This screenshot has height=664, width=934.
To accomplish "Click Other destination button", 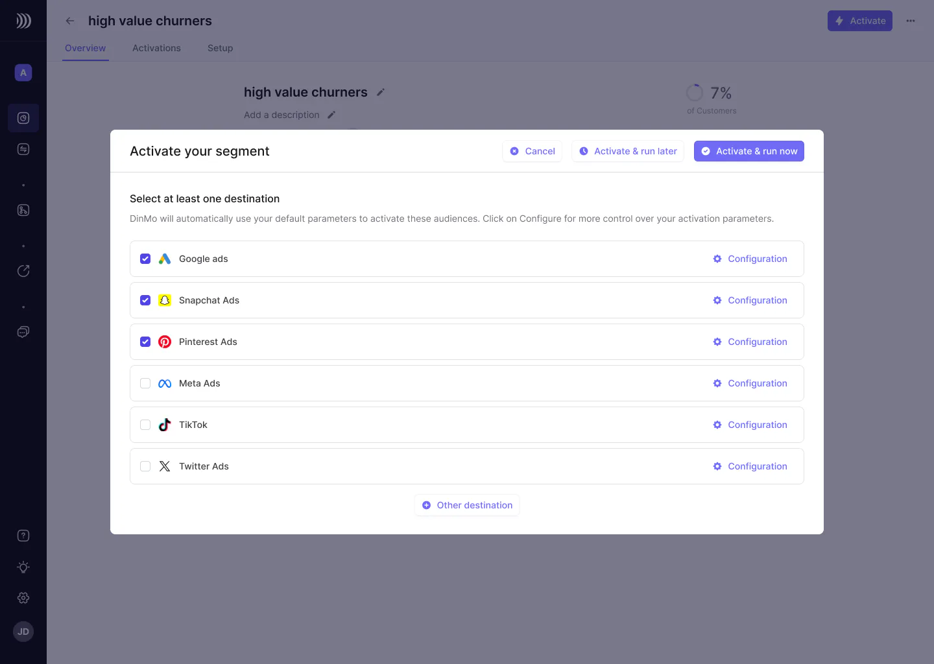I will (467, 505).
